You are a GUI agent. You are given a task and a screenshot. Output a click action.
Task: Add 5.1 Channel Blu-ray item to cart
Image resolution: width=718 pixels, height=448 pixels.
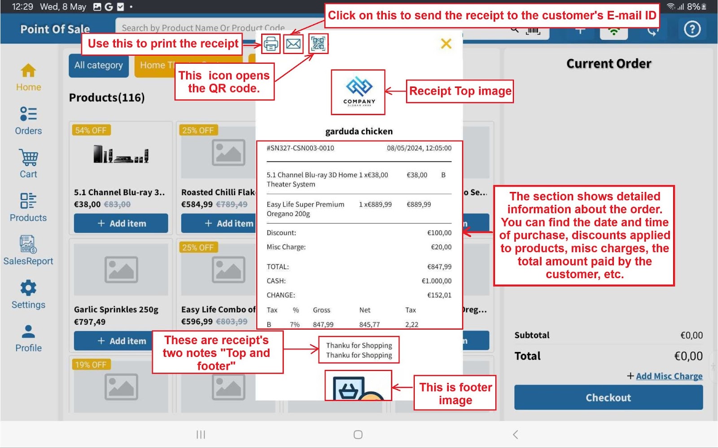click(121, 223)
